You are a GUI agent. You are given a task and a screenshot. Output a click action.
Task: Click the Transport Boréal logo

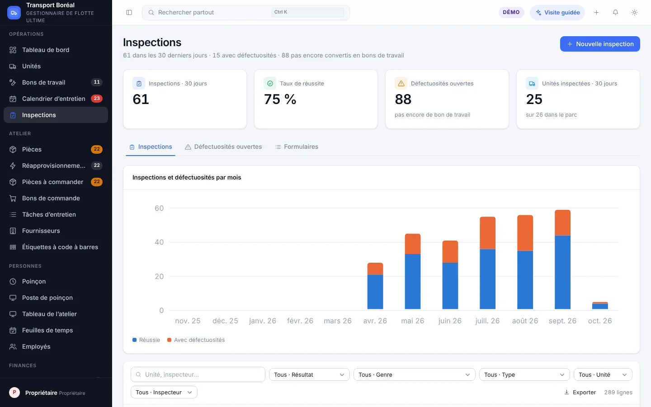[14, 13]
